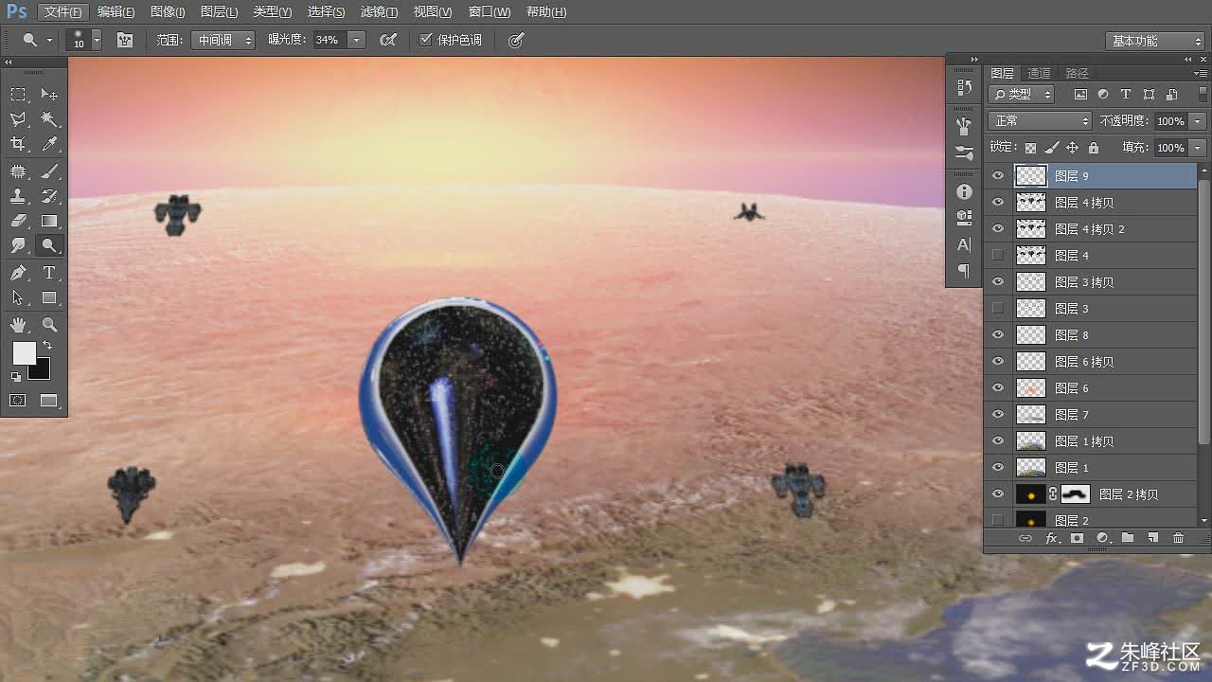Screen dimensions: 1212x682
Task: Open the fill slider dropdown
Action: [1198, 148]
